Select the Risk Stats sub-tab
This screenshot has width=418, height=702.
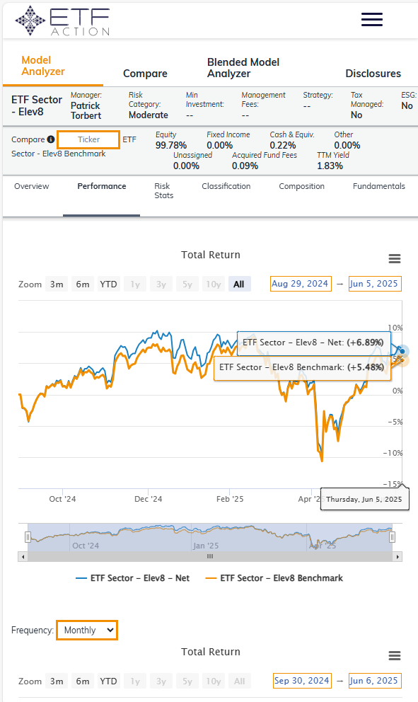point(164,191)
